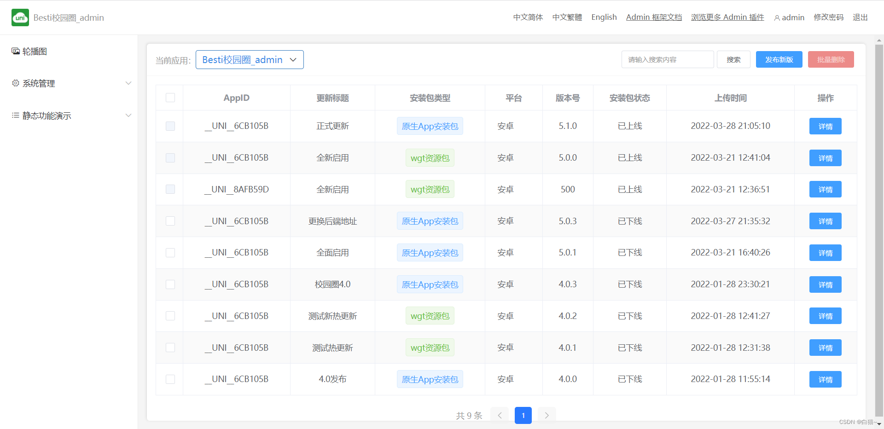Open 详情 for version 500 row

coord(826,189)
